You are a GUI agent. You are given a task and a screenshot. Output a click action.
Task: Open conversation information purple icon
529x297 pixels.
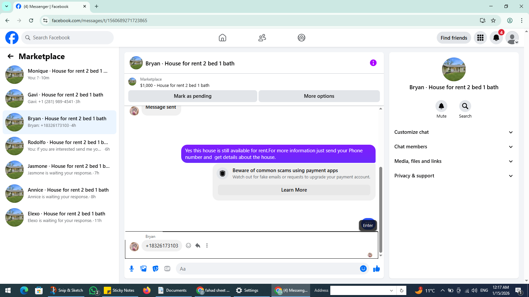(373, 63)
